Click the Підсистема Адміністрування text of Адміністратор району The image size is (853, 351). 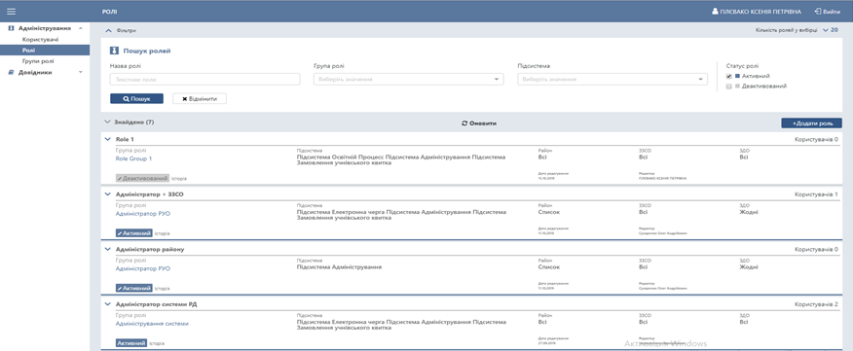tap(339, 267)
